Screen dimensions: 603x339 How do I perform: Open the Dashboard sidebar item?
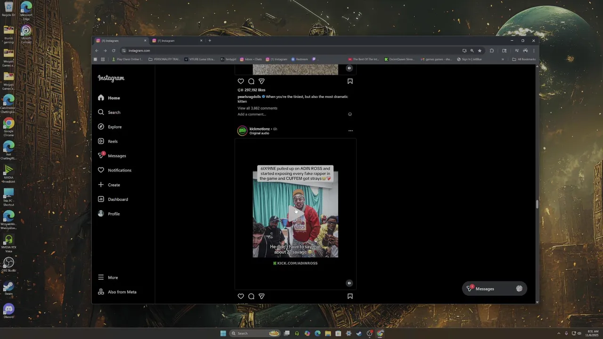click(x=113, y=199)
